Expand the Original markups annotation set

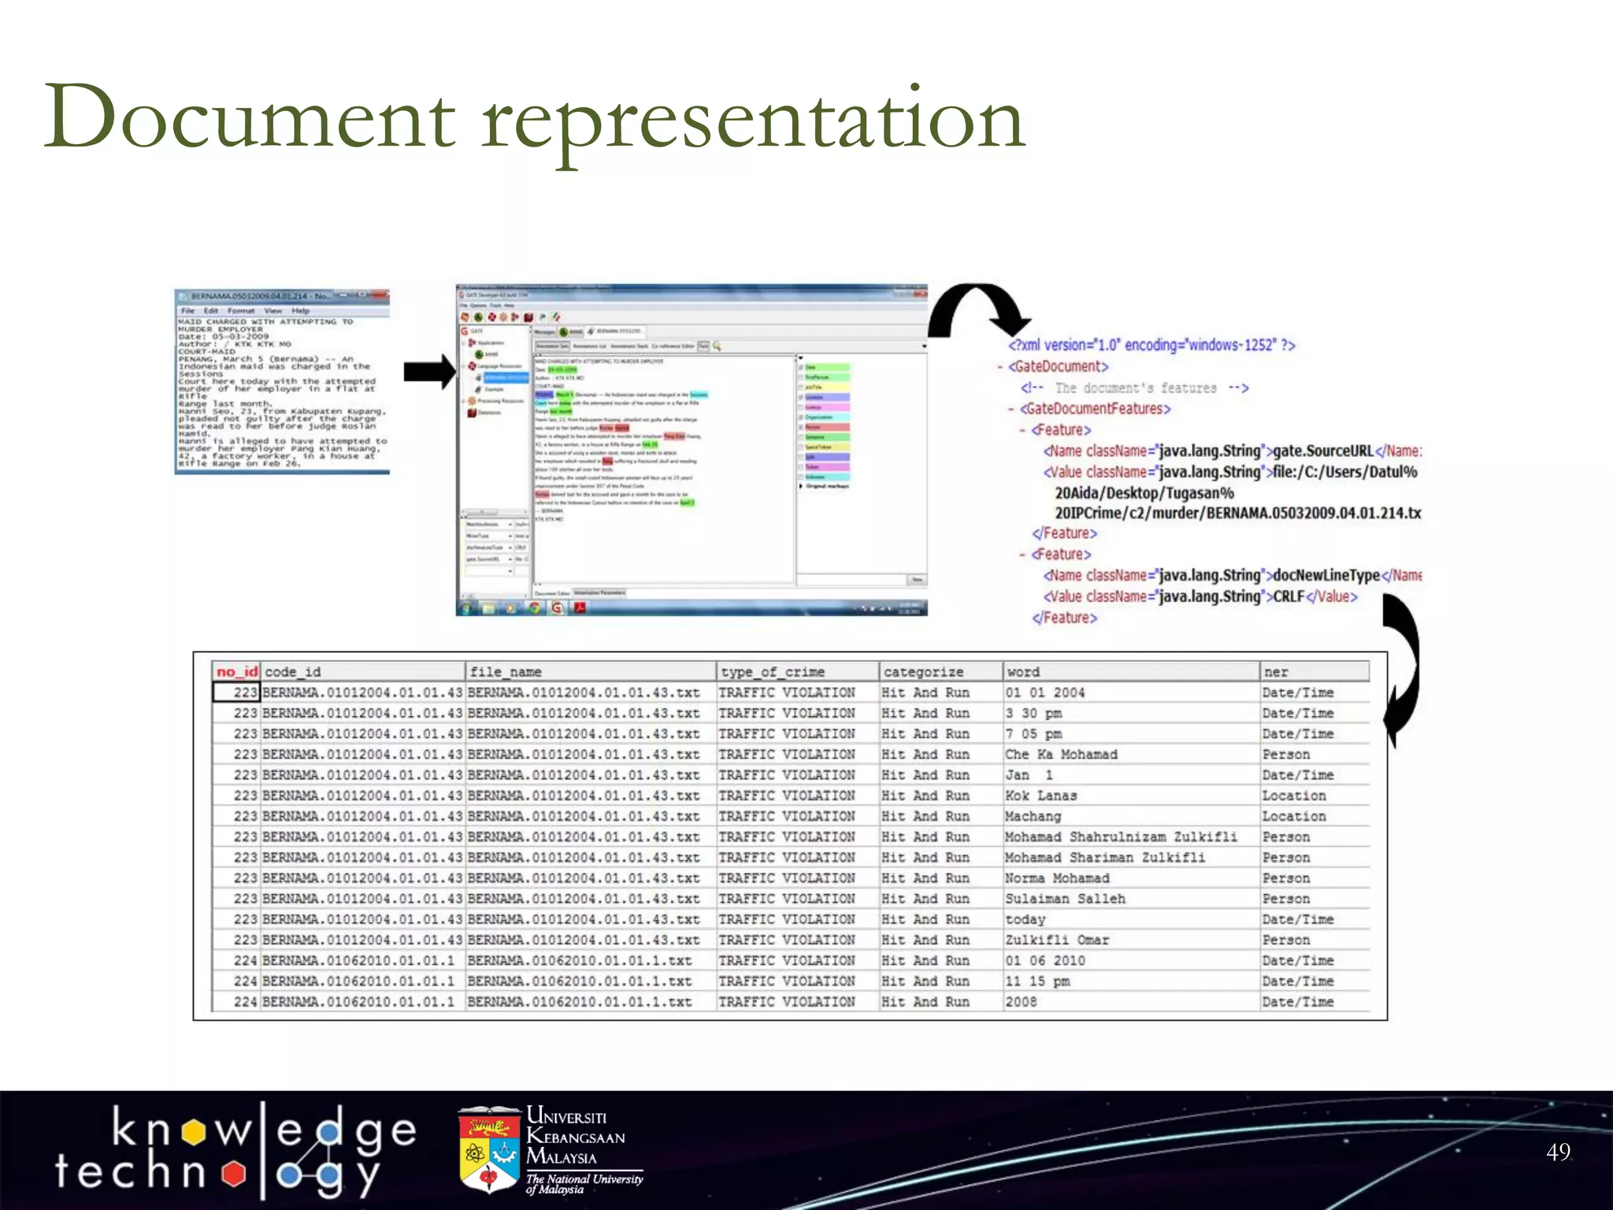point(802,486)
